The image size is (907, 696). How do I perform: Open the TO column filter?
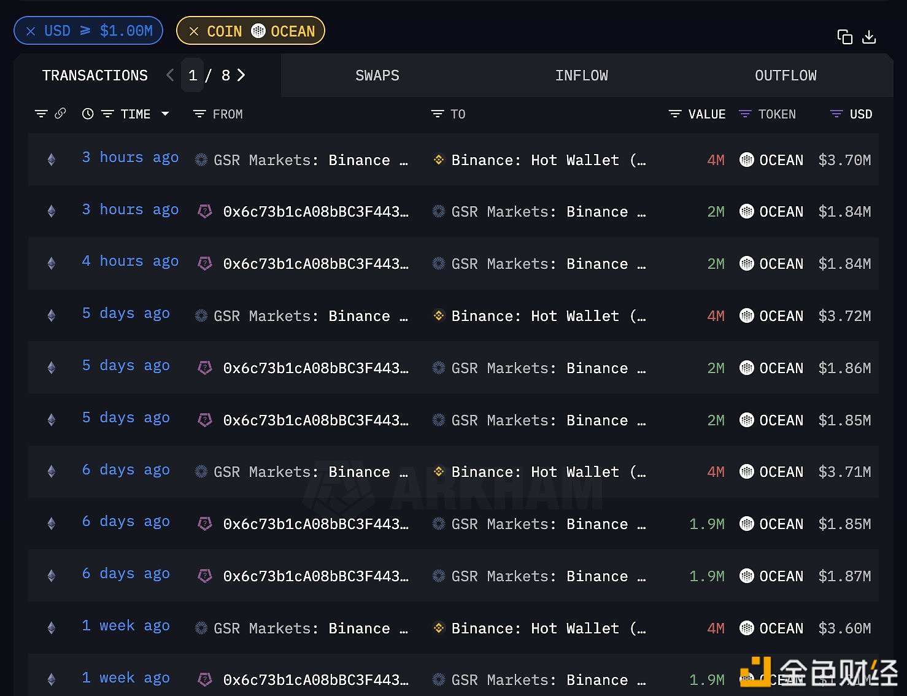pos(438,114)
